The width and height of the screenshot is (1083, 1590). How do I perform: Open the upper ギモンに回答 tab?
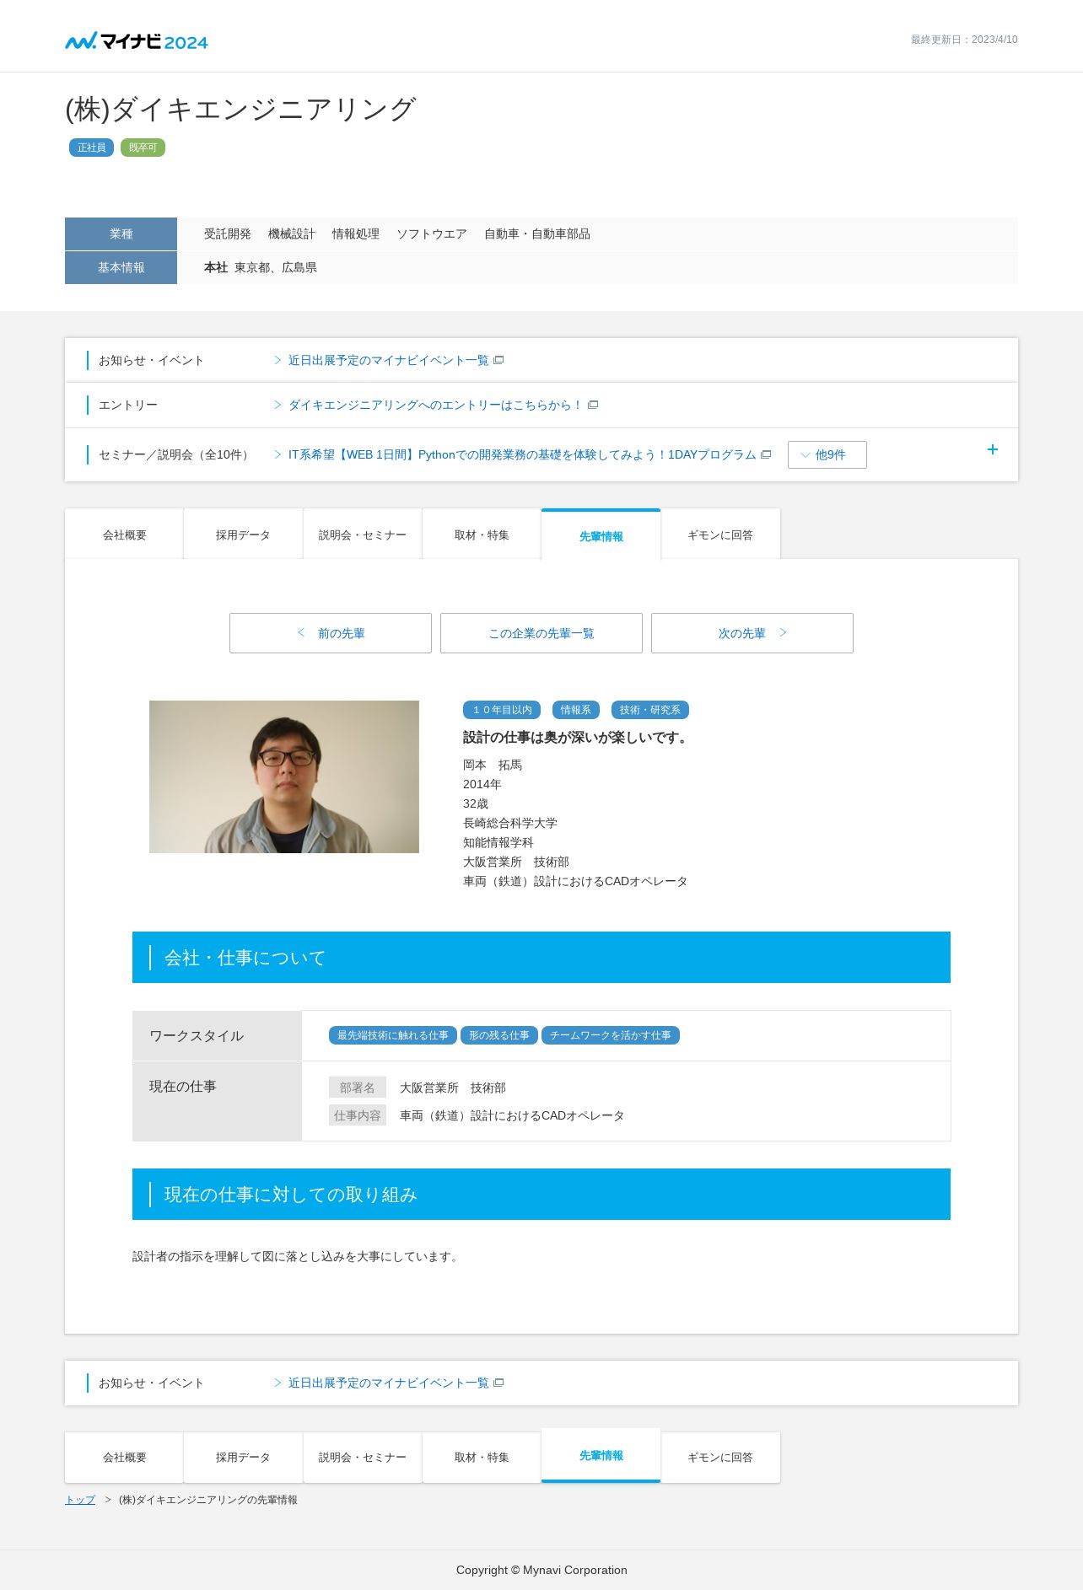[x=720, y=534]
